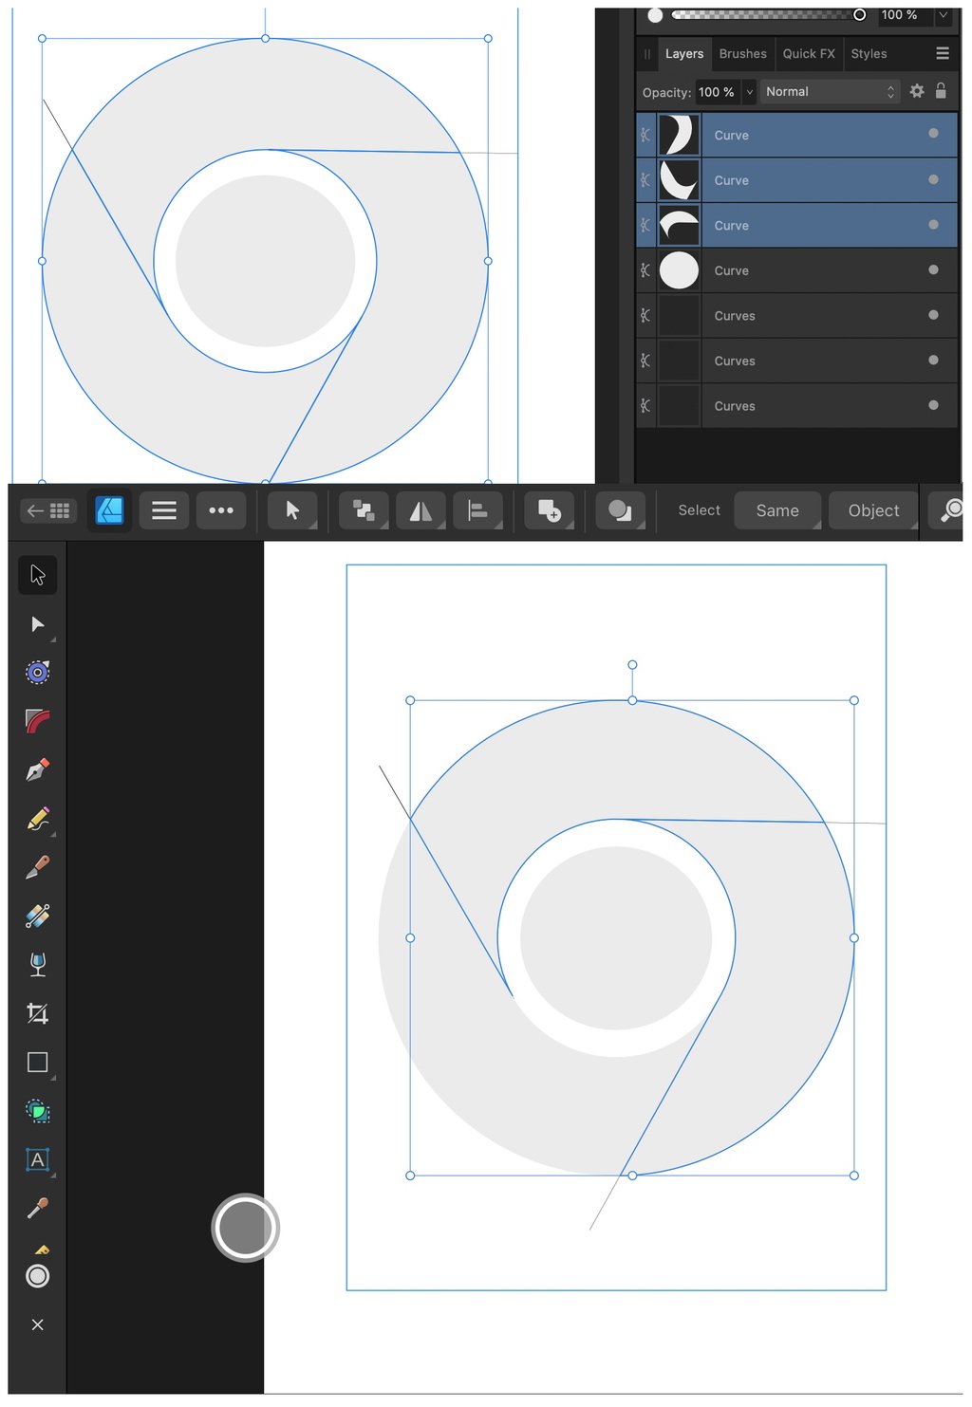Open the Arrange order options
Viewport: 972px width, 1407px height.
coord(364,510)
